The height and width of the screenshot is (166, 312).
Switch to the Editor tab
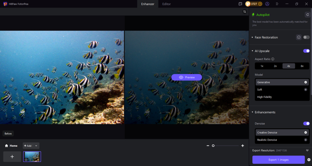(x=166, y=4)
